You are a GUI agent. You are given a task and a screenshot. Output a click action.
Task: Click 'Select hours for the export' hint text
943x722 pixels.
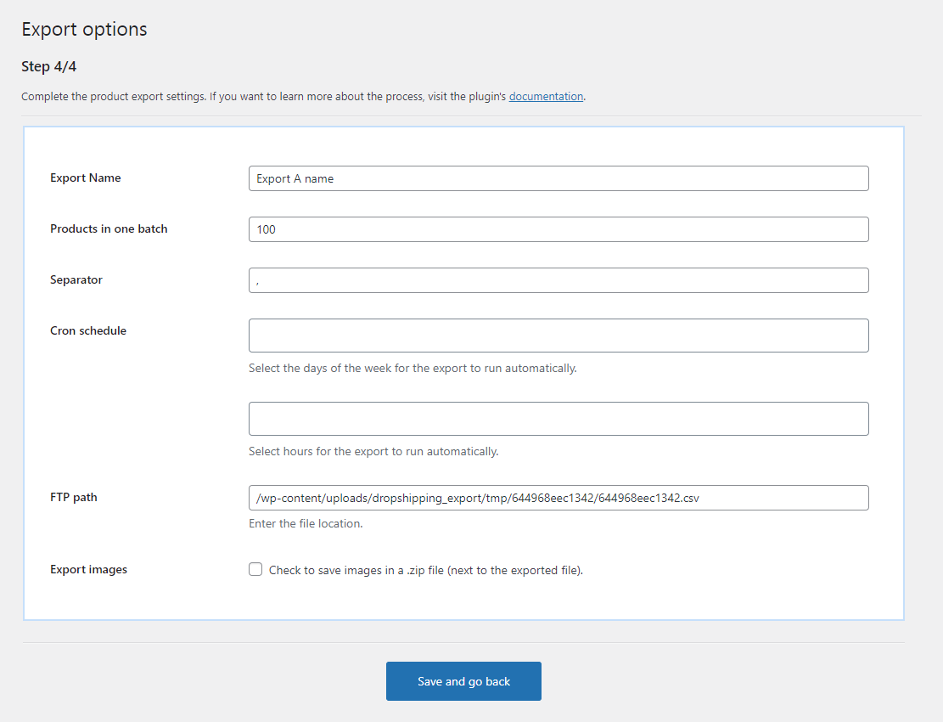coord(373,451)
